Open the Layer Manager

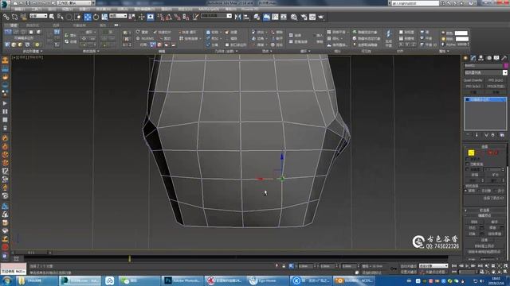coord(257,17)
